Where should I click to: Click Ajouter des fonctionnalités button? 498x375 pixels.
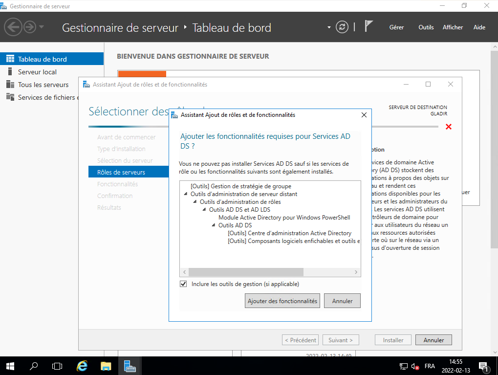point(282,301)
